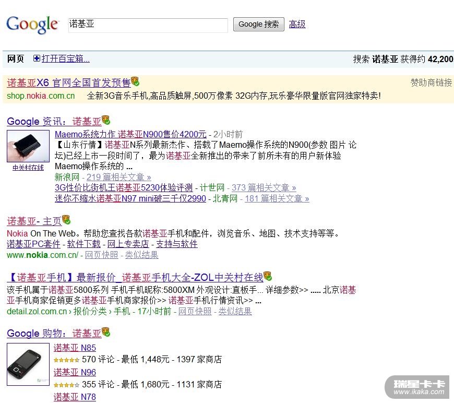Click 570 评论 - 最低 1,448元 text
This screenshot has width=454, height=403.
pyautogui.click(x=126, y=360)
